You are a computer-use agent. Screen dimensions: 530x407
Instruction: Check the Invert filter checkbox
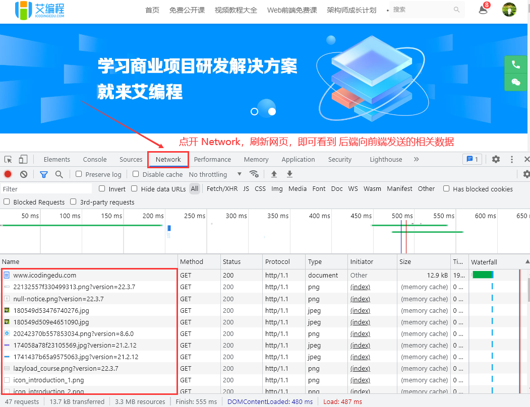tap(102, 188)
